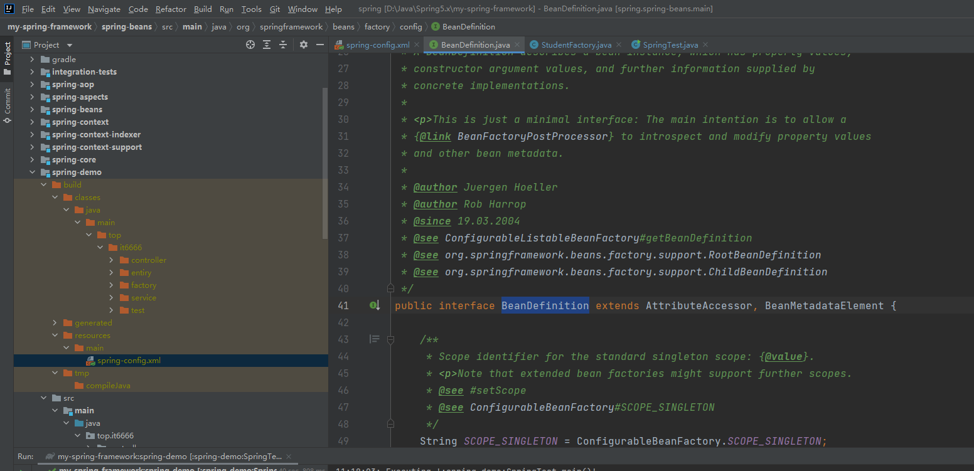Click the spring-beans breadcrumb in navigation bar

point(126,27)
